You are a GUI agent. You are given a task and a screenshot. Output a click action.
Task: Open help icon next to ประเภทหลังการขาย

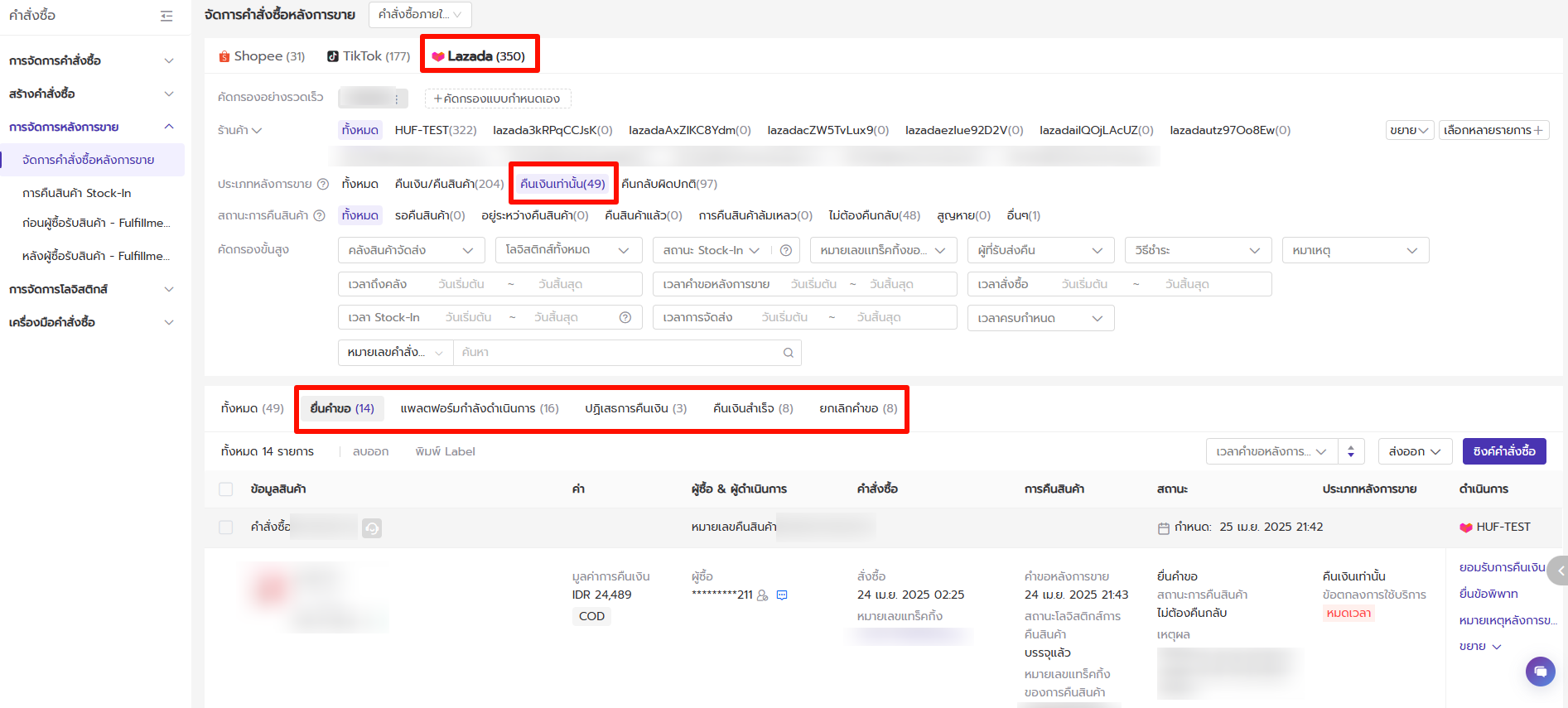[323, 184]
